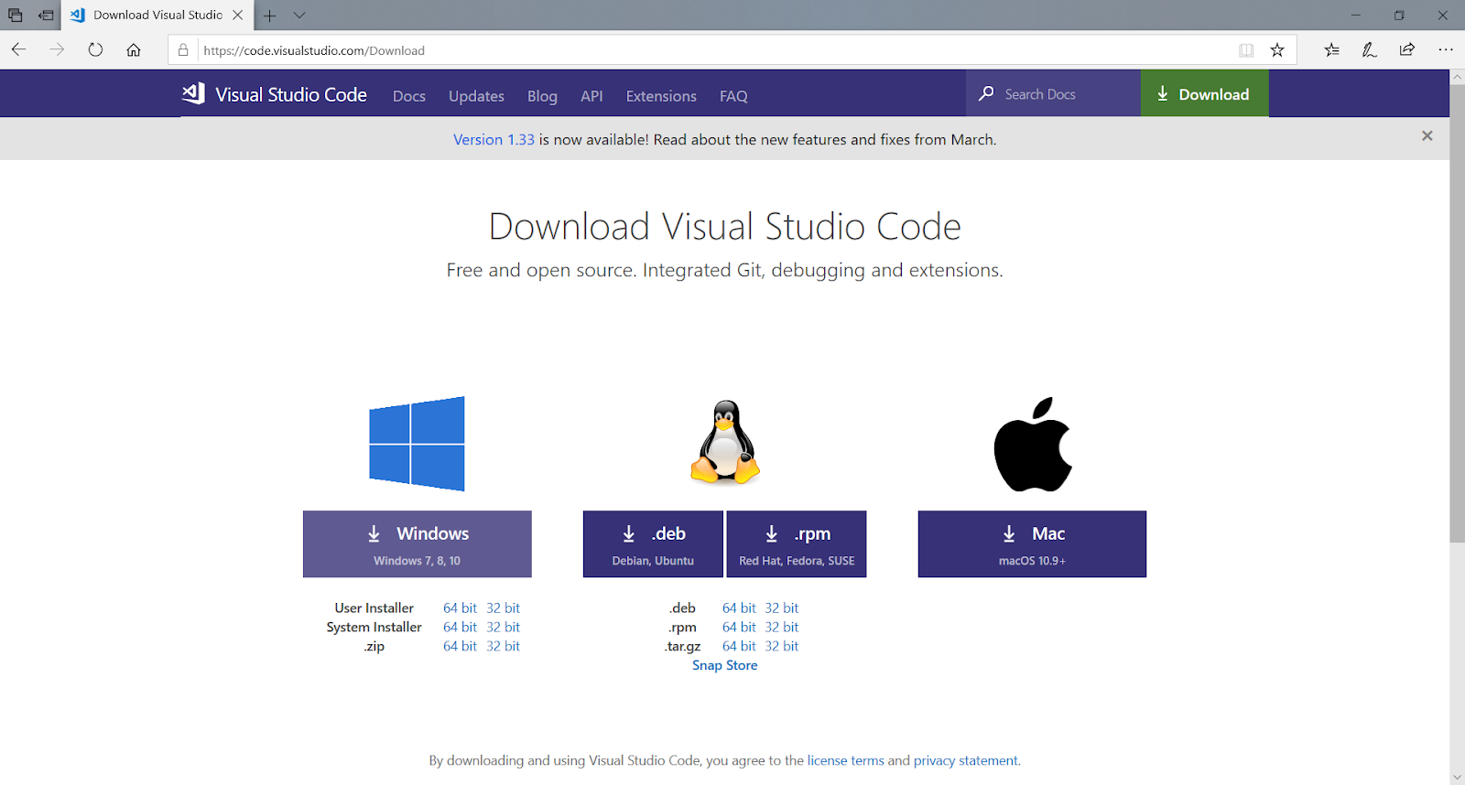This screenshot has width=1465, height=785.
Task: Download the Mac macOS 10.9+ build
Action: (x=1032, y=543)
